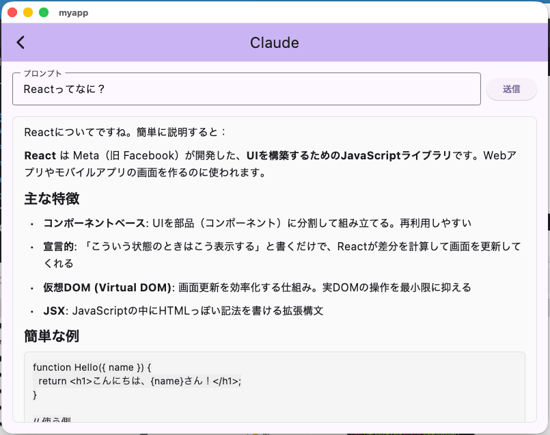Click the line 'Reactについてですね。簡単に説明すると:'
Screen dimensions: 550x435
tap(124, 133)
